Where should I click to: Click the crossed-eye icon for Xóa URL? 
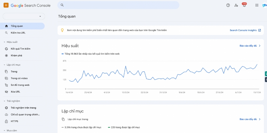7,92
